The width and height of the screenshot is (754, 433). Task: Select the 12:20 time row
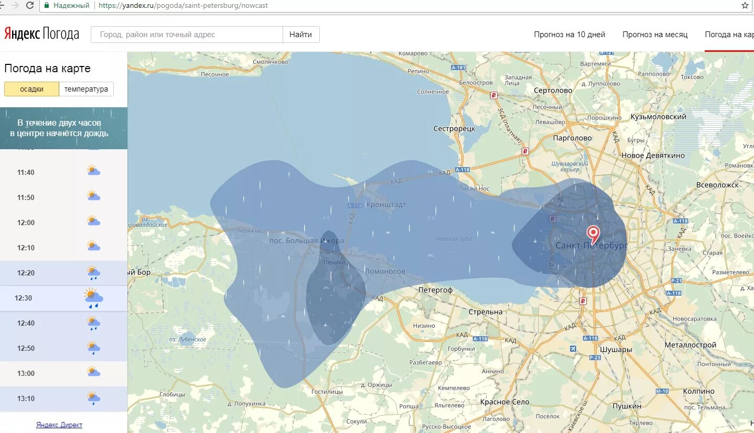(x=63, y=273)
